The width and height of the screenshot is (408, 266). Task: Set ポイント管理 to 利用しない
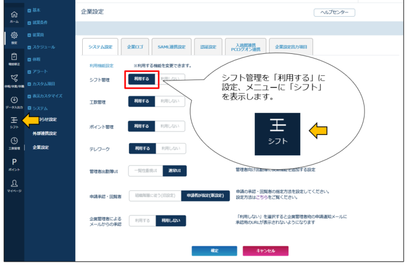coord(170,126)
